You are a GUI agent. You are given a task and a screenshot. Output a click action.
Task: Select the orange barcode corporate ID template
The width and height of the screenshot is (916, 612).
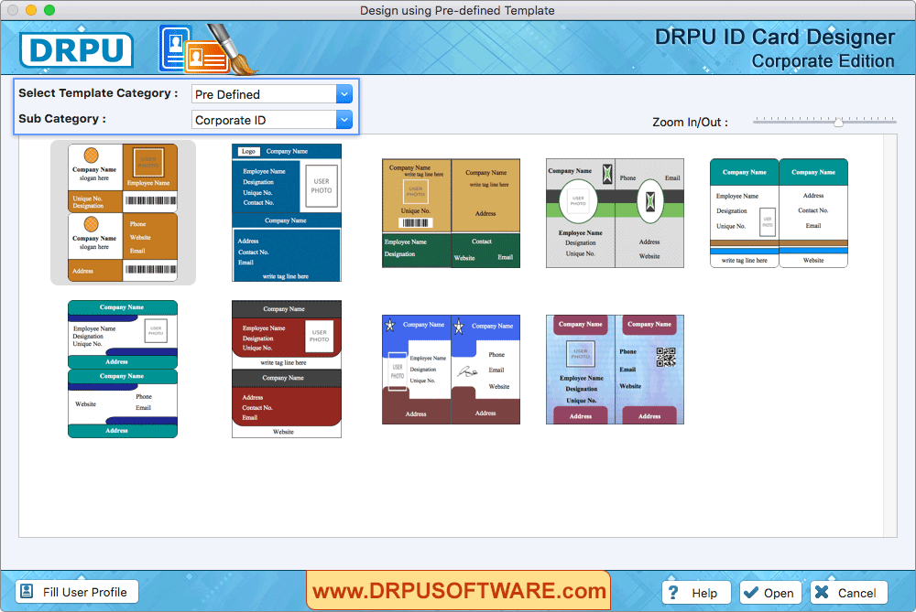coord(123,212)
